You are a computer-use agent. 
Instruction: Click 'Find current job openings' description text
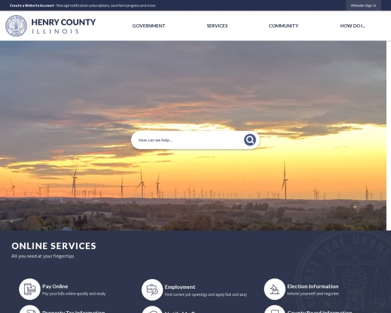coord(206,295)
